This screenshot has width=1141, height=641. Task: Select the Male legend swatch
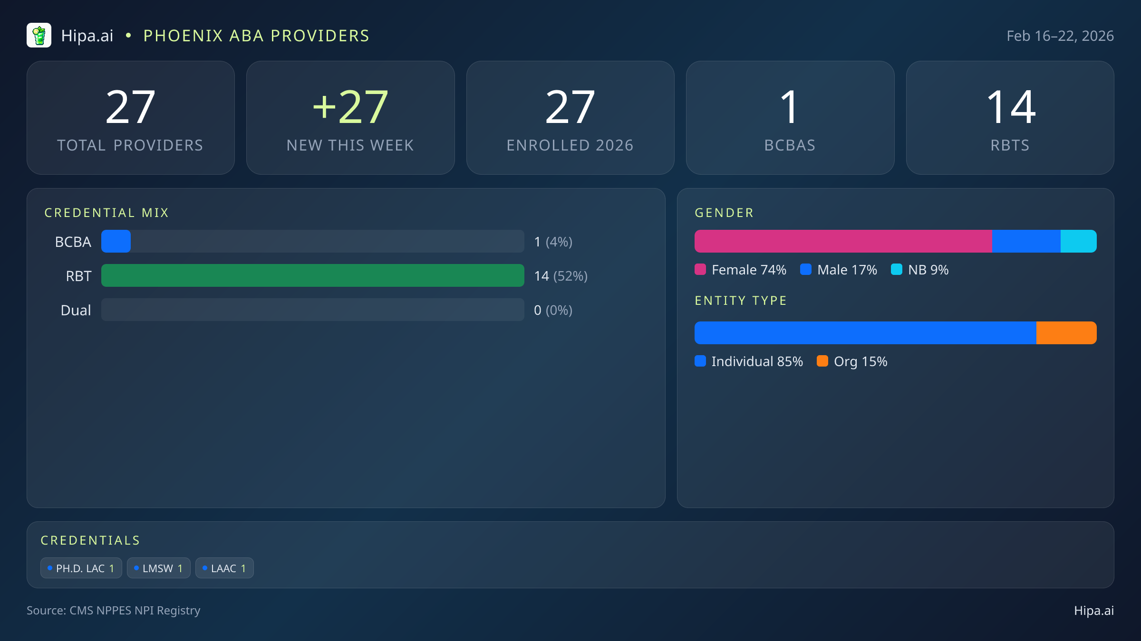tap(805, 270)
